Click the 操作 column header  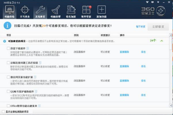[122, 35]
